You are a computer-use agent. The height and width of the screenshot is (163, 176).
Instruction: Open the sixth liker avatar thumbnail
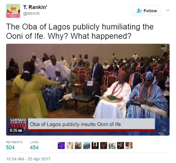pyautogui.click(x=104, y=146)
